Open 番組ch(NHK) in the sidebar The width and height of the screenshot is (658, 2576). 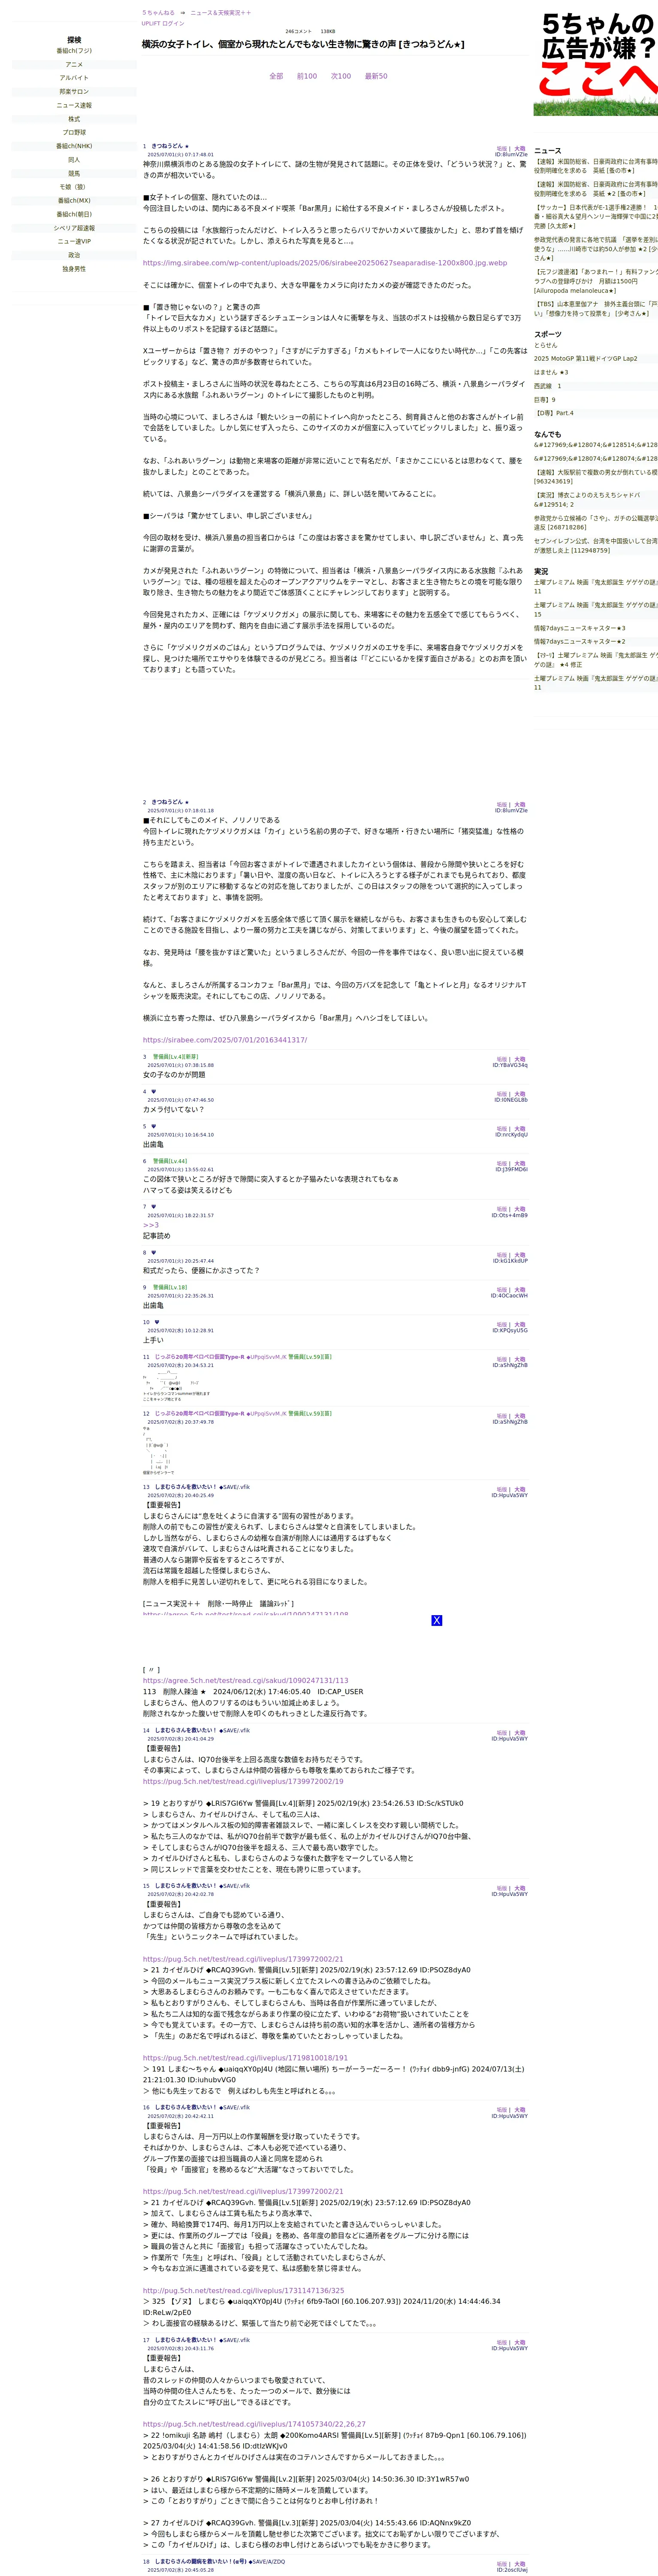coord(74,146)
